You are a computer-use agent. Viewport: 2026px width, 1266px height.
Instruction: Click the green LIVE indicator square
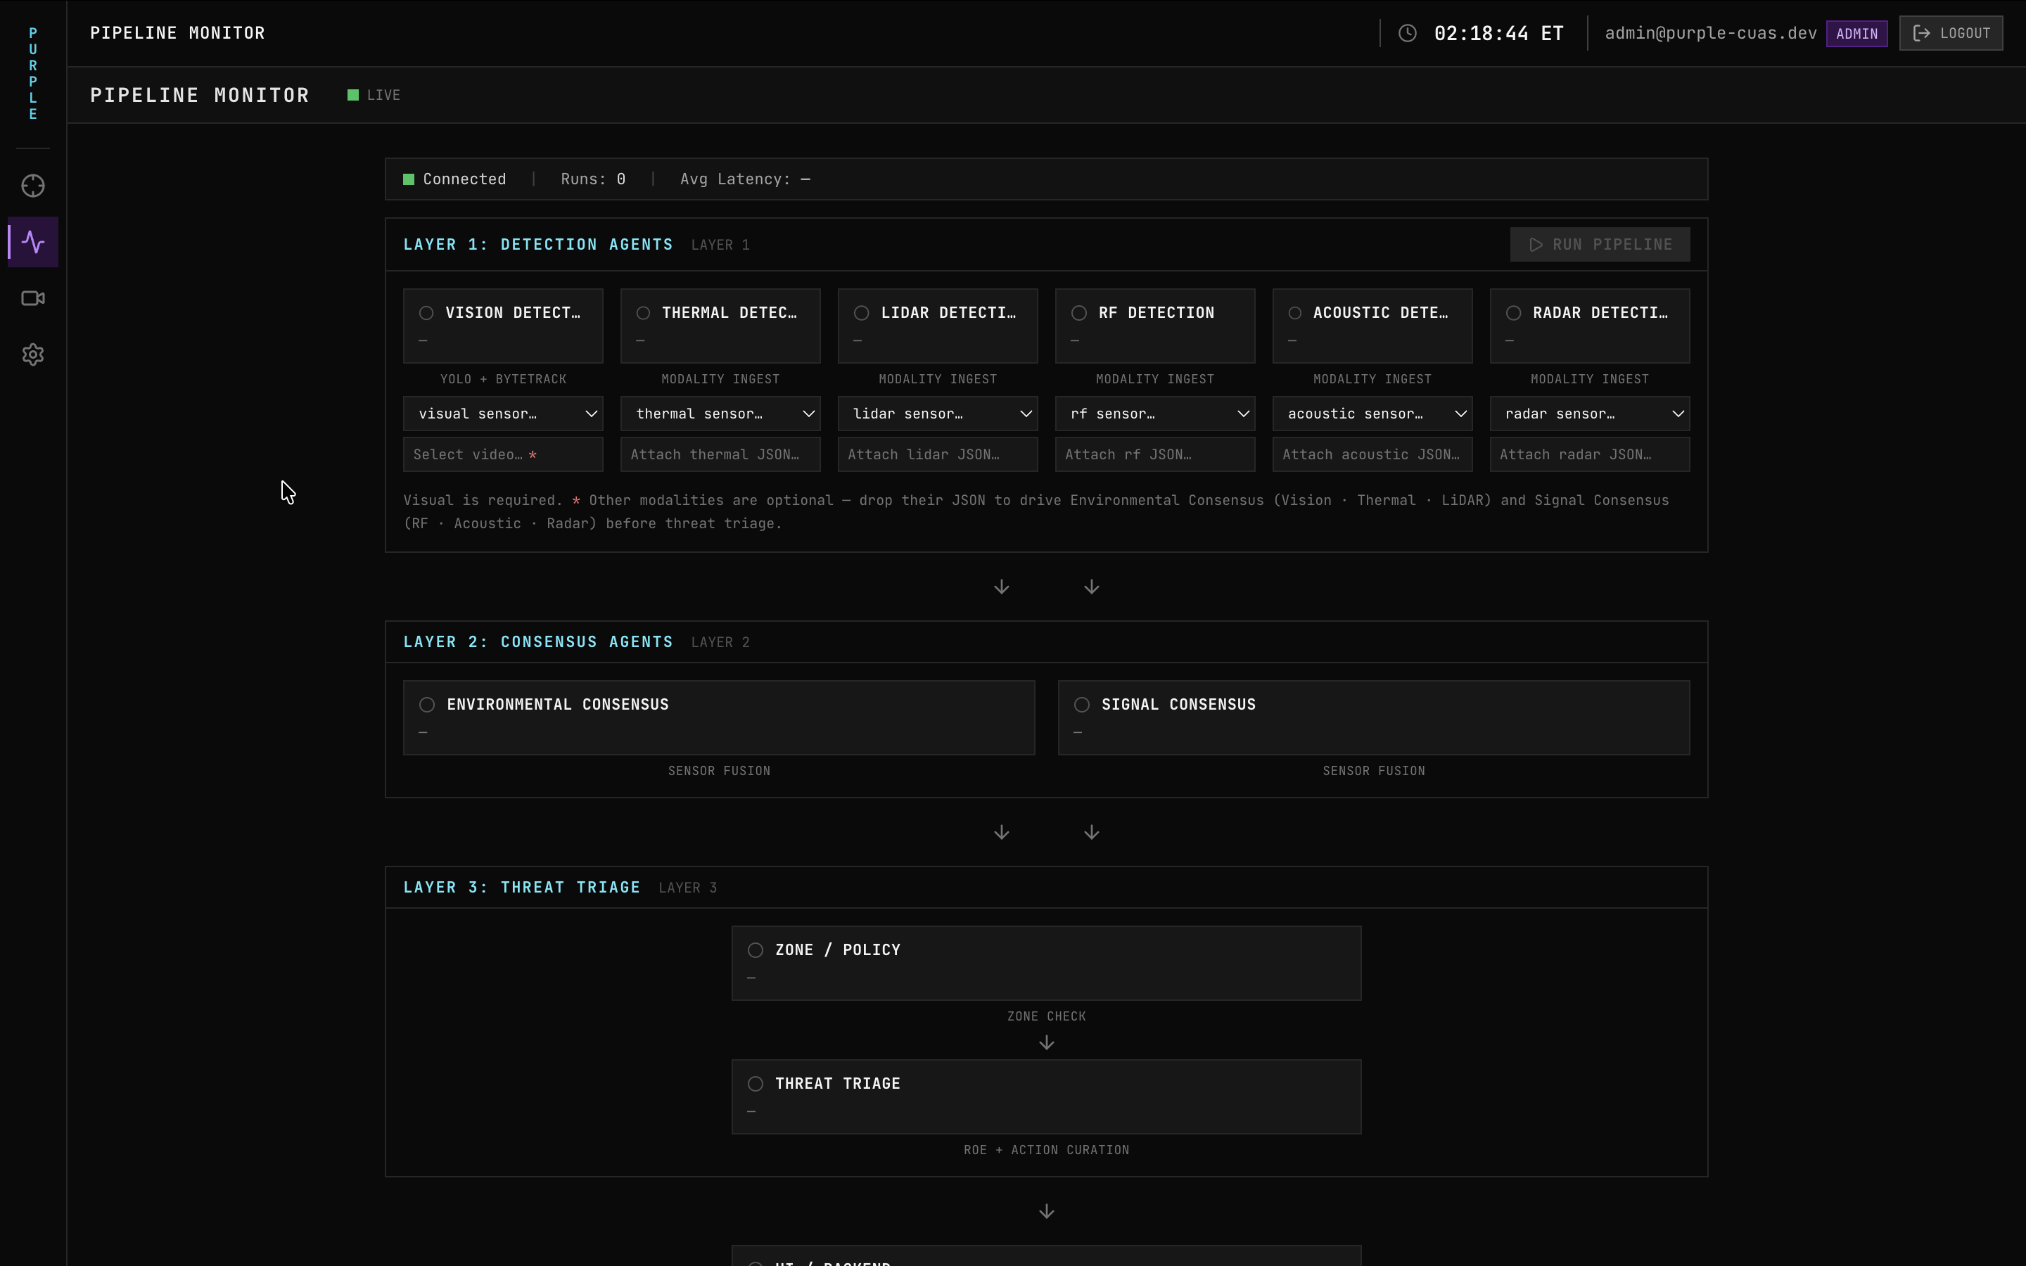click(x=353, y=95)
